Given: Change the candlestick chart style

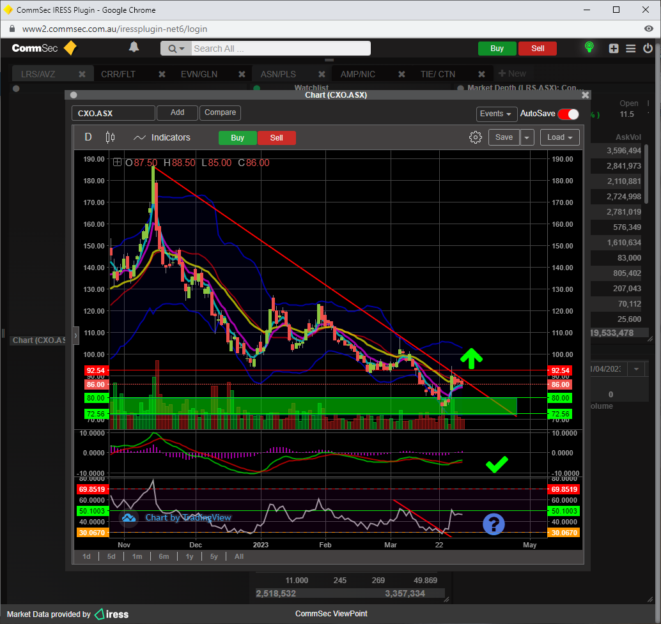Looking at the screenshot, I should pos(110,137).
